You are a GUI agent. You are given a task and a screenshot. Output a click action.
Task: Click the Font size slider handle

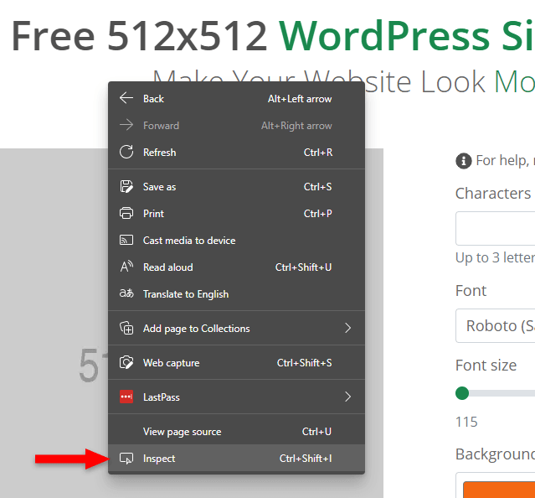(x=462, y=393)
